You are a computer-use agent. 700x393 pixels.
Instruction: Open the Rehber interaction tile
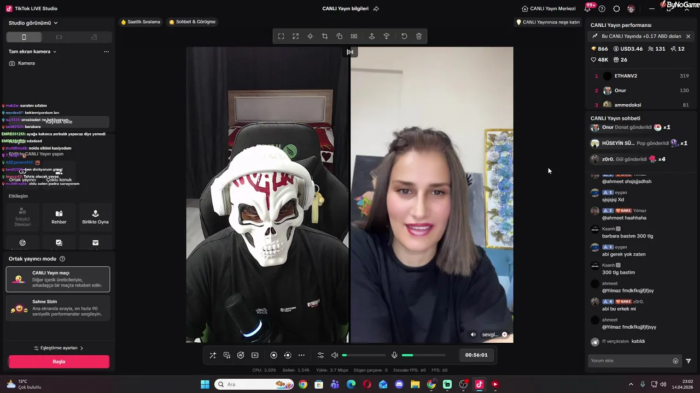coord(59,217)
